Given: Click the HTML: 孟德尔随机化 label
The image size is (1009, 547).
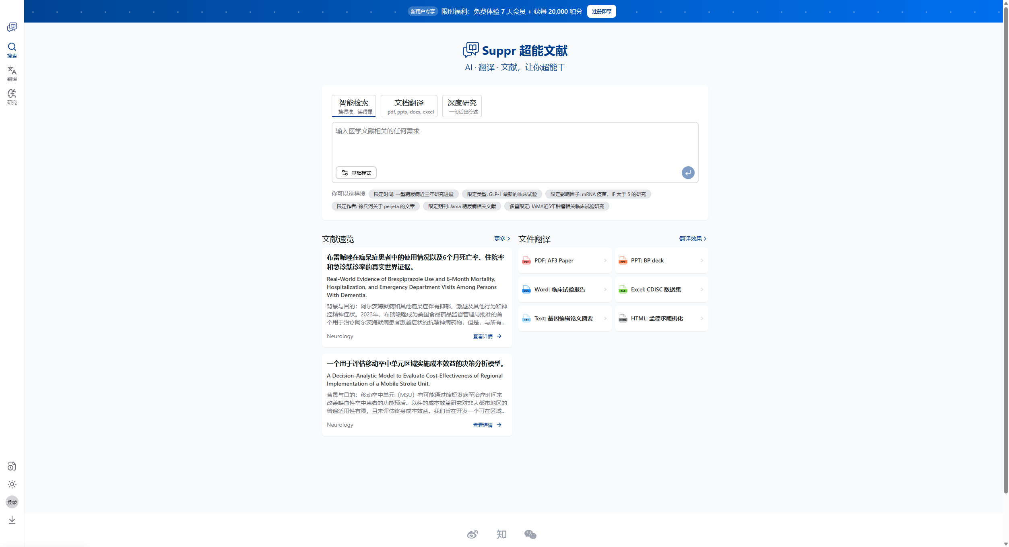Looking at the screenshot, I should point(657,318).
